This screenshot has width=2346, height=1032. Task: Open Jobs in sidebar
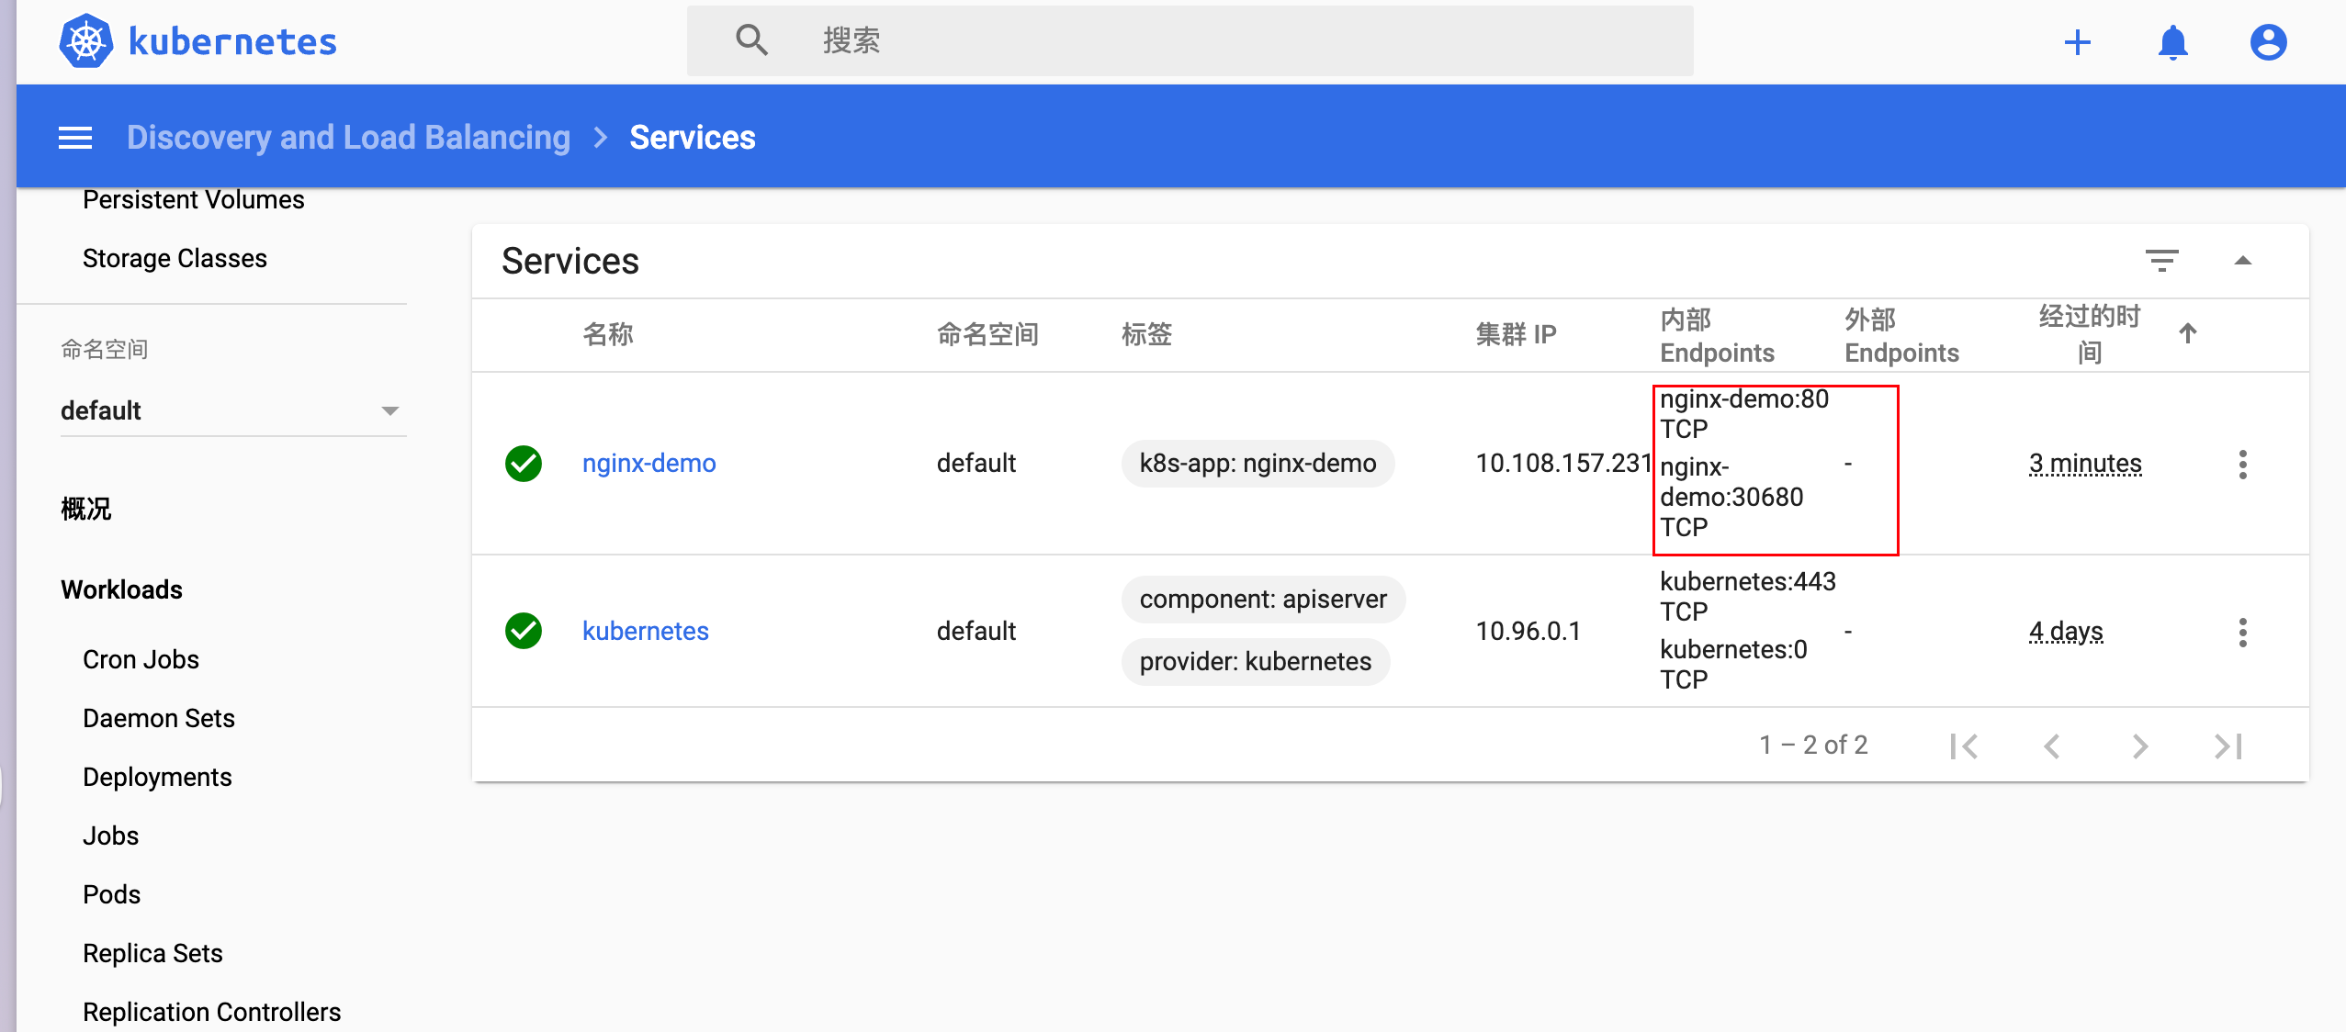pyautogui.click(x=110, y=836)
